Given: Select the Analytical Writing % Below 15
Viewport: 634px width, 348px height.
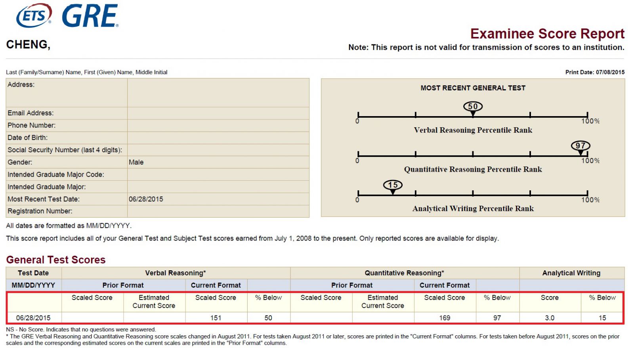Looking at the screenshot, I should coord(602,318).
